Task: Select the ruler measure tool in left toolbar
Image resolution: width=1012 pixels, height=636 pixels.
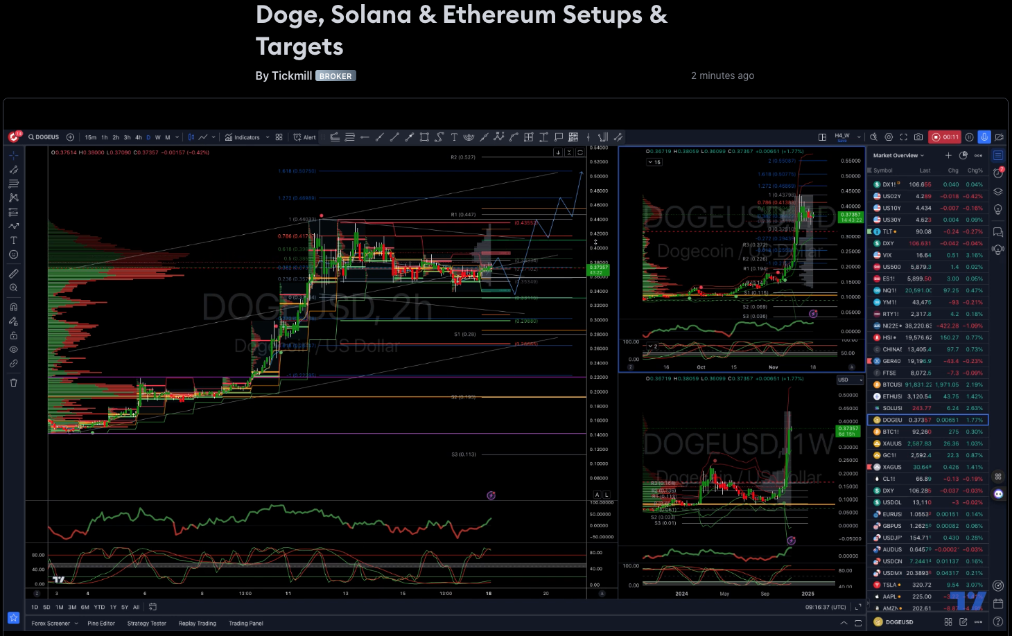Action: [x=13, y=274]
